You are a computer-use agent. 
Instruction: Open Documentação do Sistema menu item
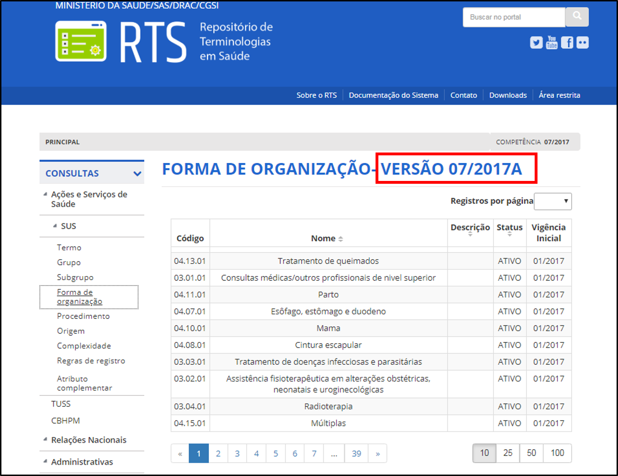tap(394, 95)
